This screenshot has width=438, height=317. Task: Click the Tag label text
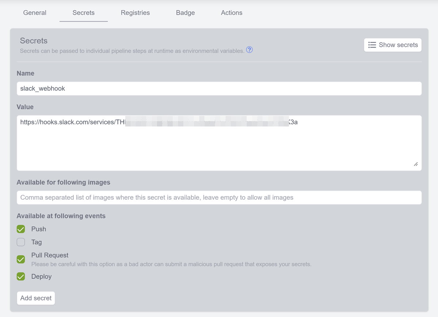pos(36,242)
